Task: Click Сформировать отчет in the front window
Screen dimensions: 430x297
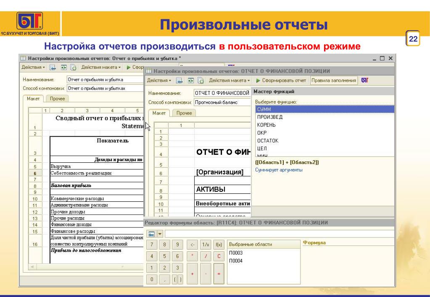Action: point(281,81)
